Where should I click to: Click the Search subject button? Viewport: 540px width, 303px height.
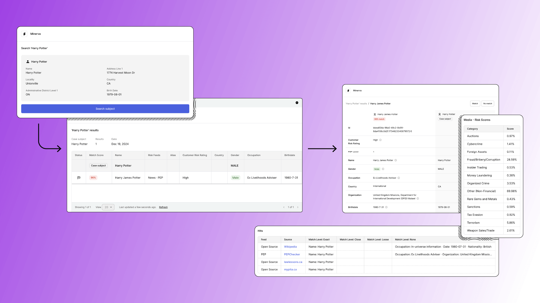pos(105,109)
